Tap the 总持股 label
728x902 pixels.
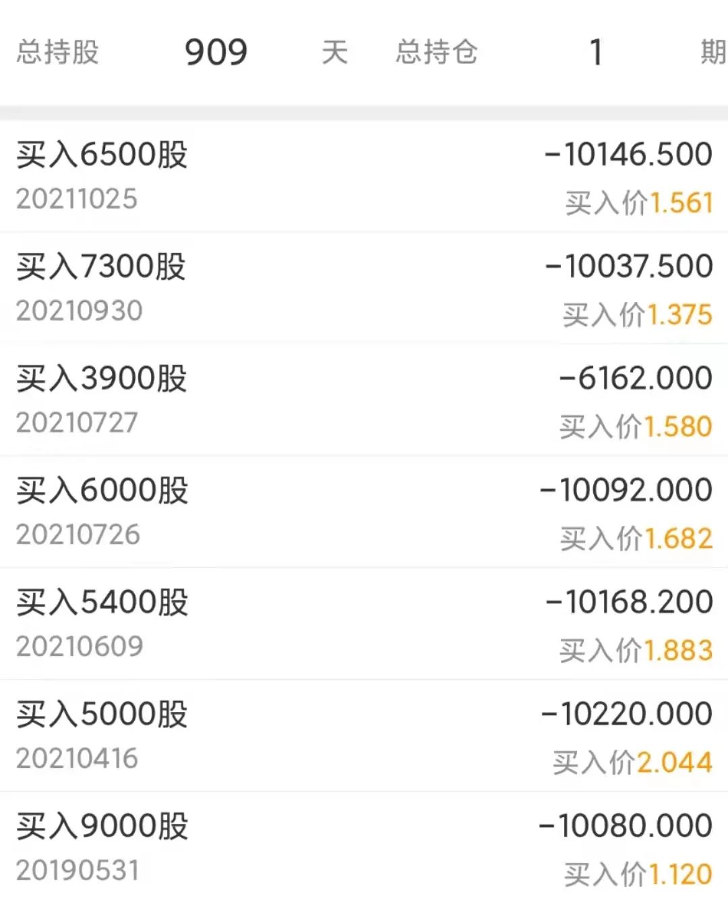coord(58,52)
